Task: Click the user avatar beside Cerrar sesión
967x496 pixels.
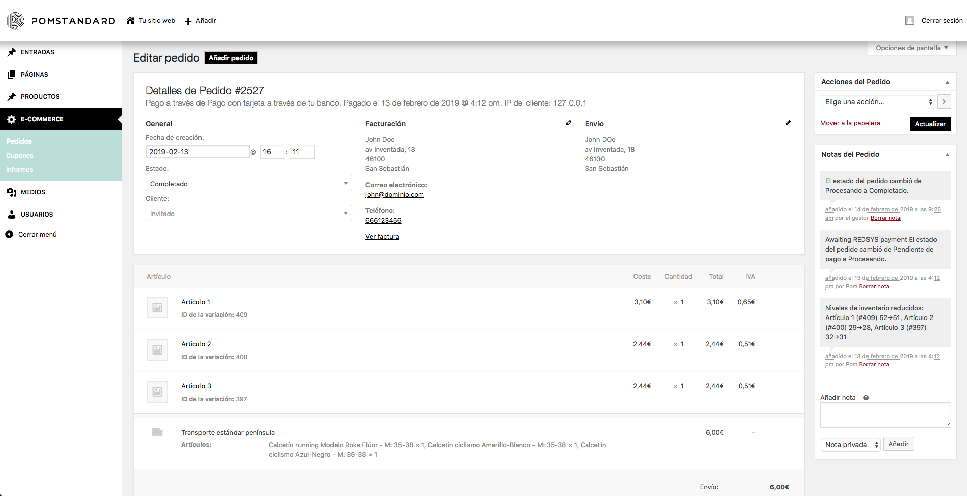Action: (909, 20)
